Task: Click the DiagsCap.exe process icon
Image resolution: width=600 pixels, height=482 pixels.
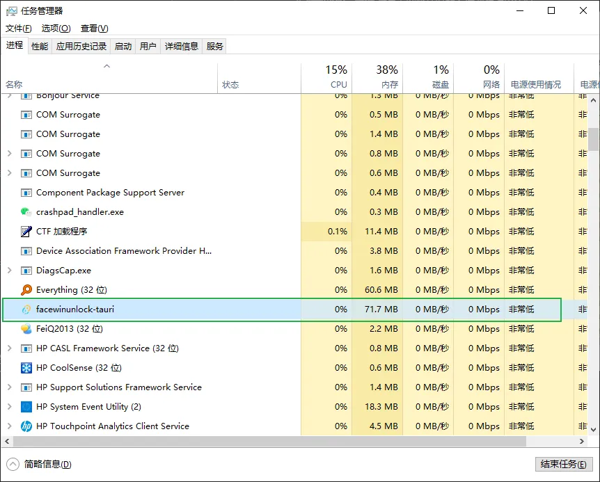Action: coord(26,271)
